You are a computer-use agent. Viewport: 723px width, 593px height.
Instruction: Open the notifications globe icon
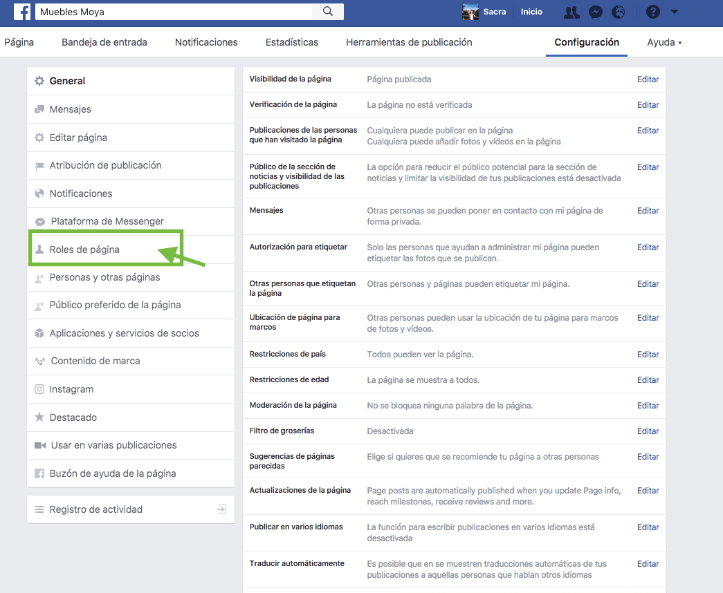618,12
